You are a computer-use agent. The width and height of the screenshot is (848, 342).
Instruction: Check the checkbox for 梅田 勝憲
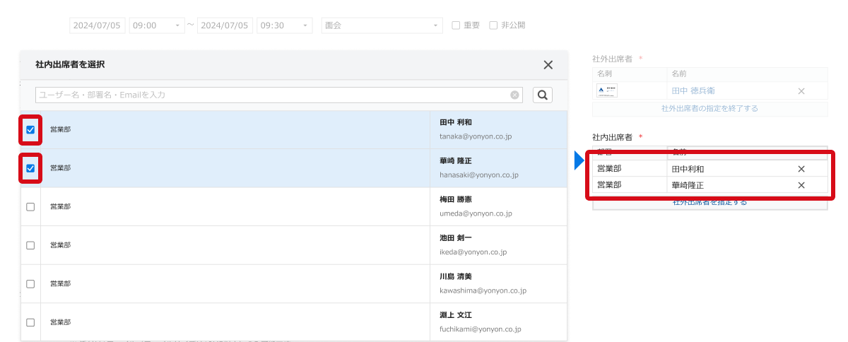[30, 206]
